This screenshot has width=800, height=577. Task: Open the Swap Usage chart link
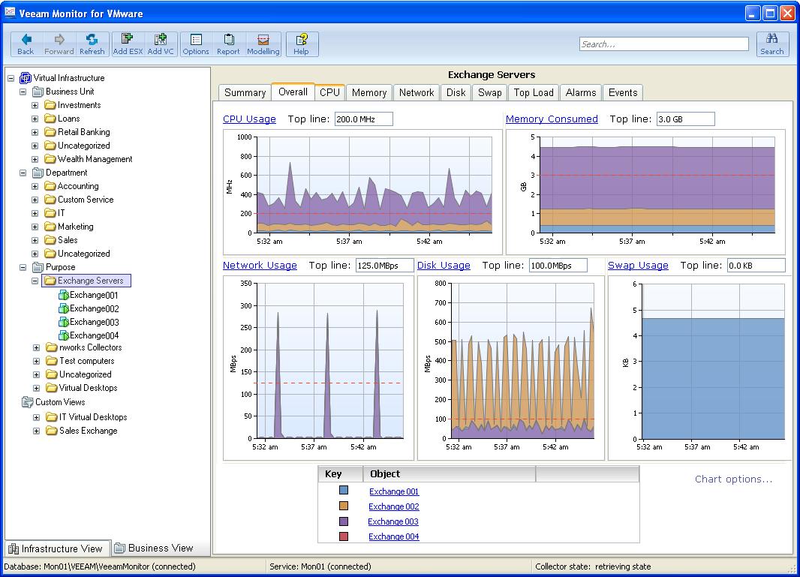[x=638, y=266]
